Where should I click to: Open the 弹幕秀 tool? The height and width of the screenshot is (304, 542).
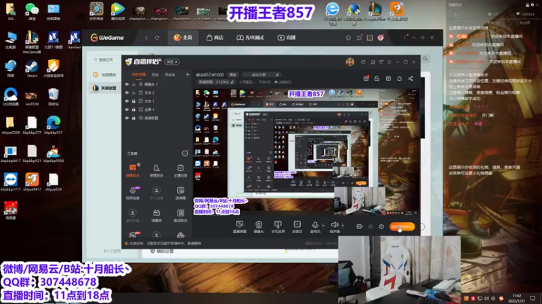157,216
